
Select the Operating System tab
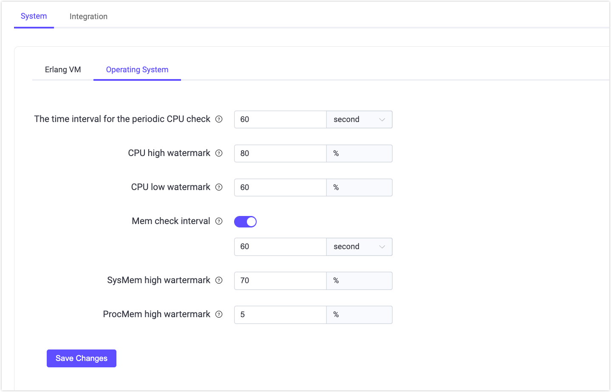137,69
